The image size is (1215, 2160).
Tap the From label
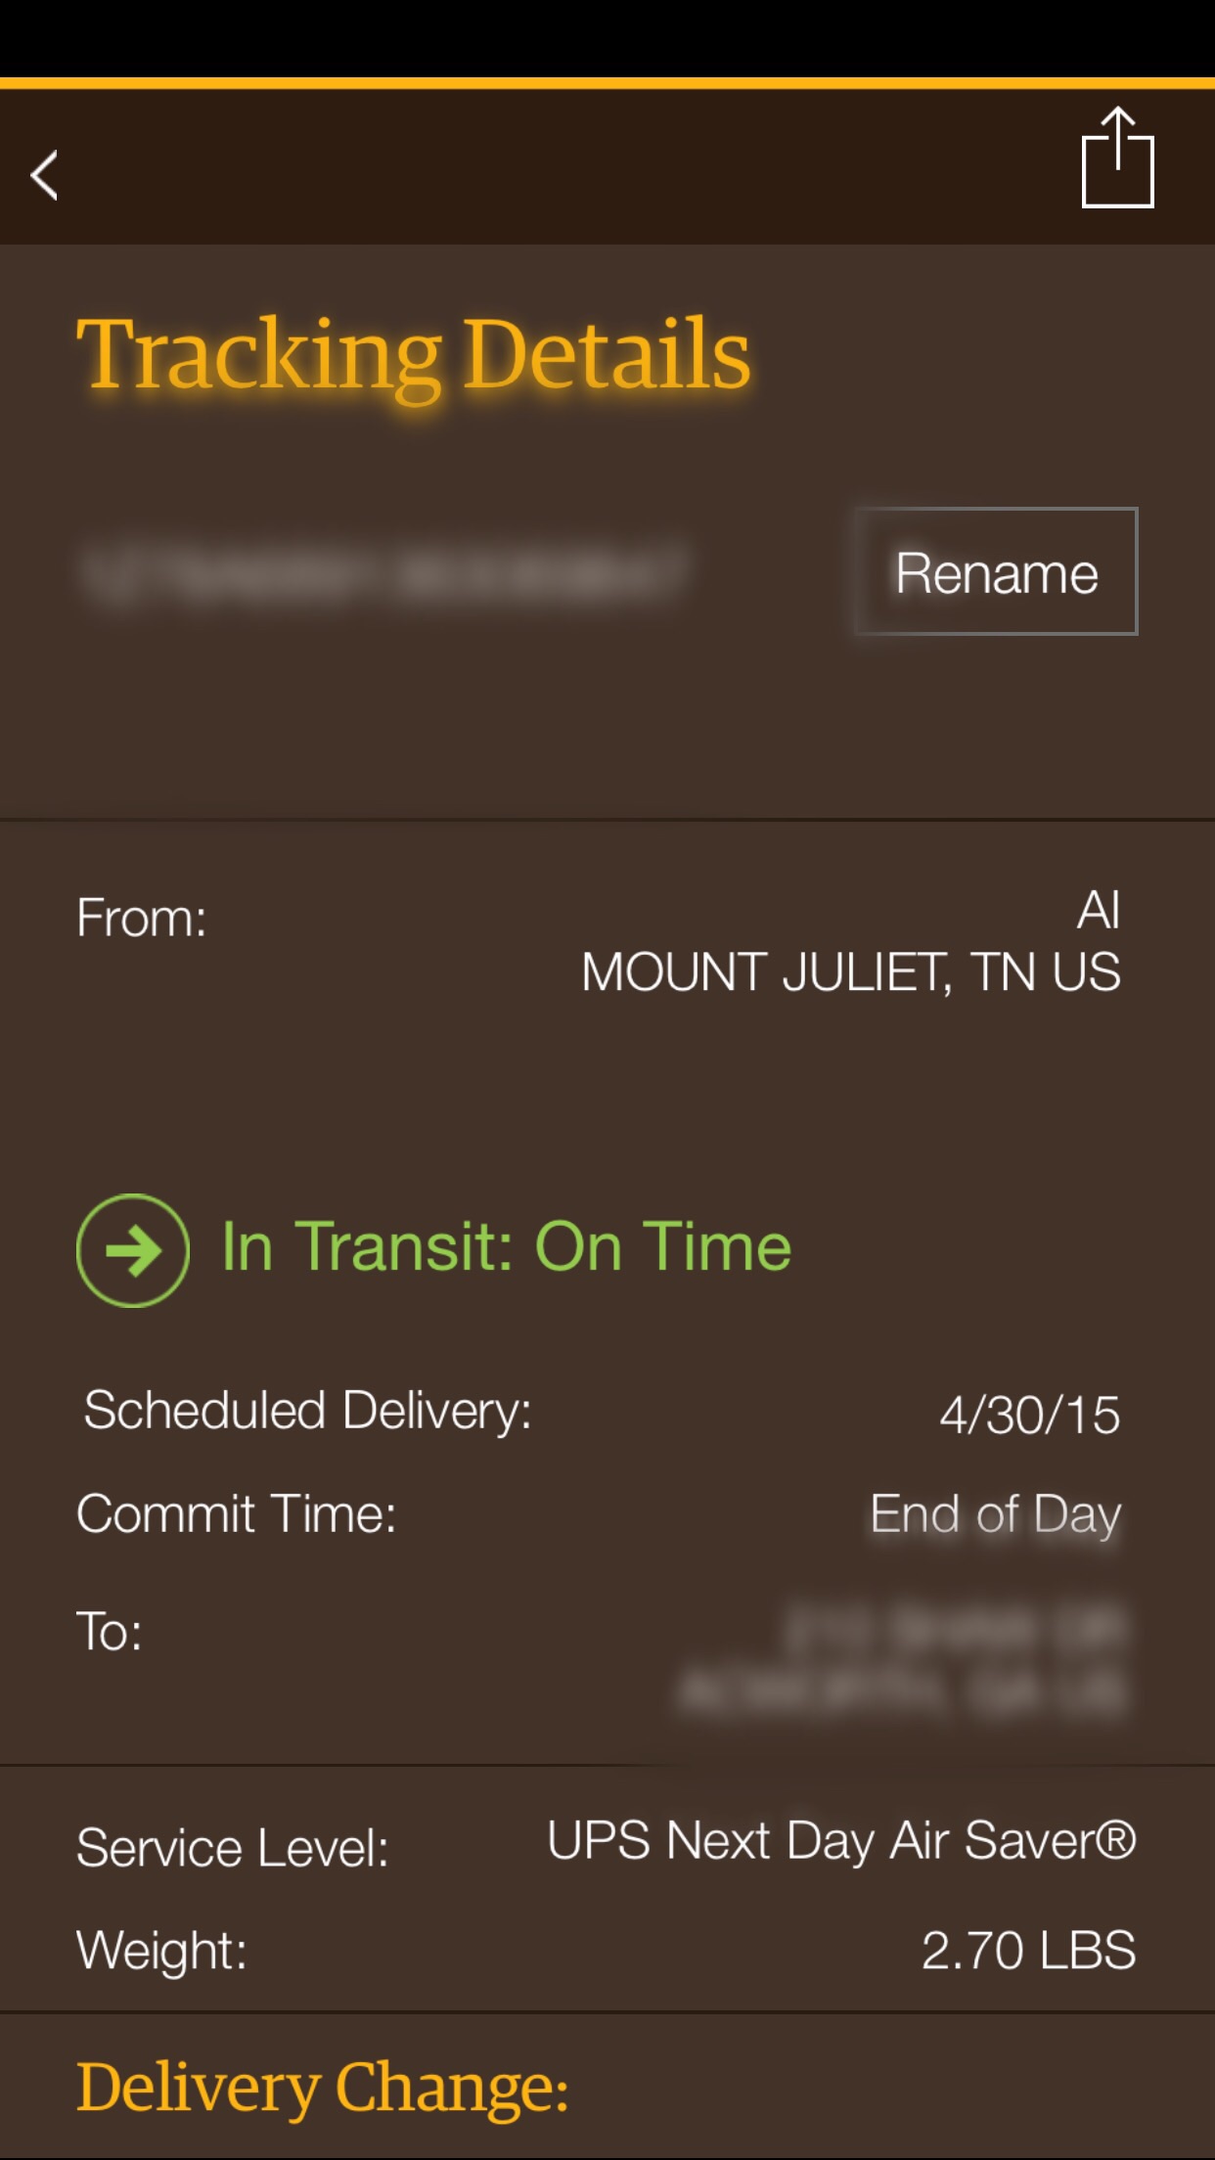(x=142, y=919)
